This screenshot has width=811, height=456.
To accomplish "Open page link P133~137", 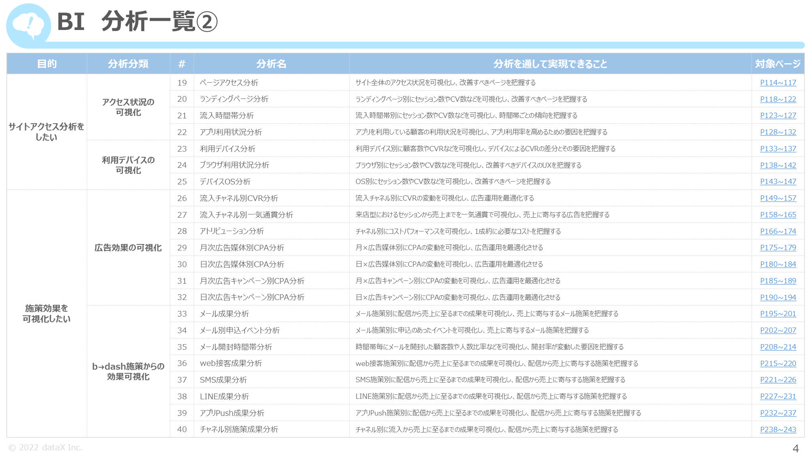I will [x=778, y=149].
